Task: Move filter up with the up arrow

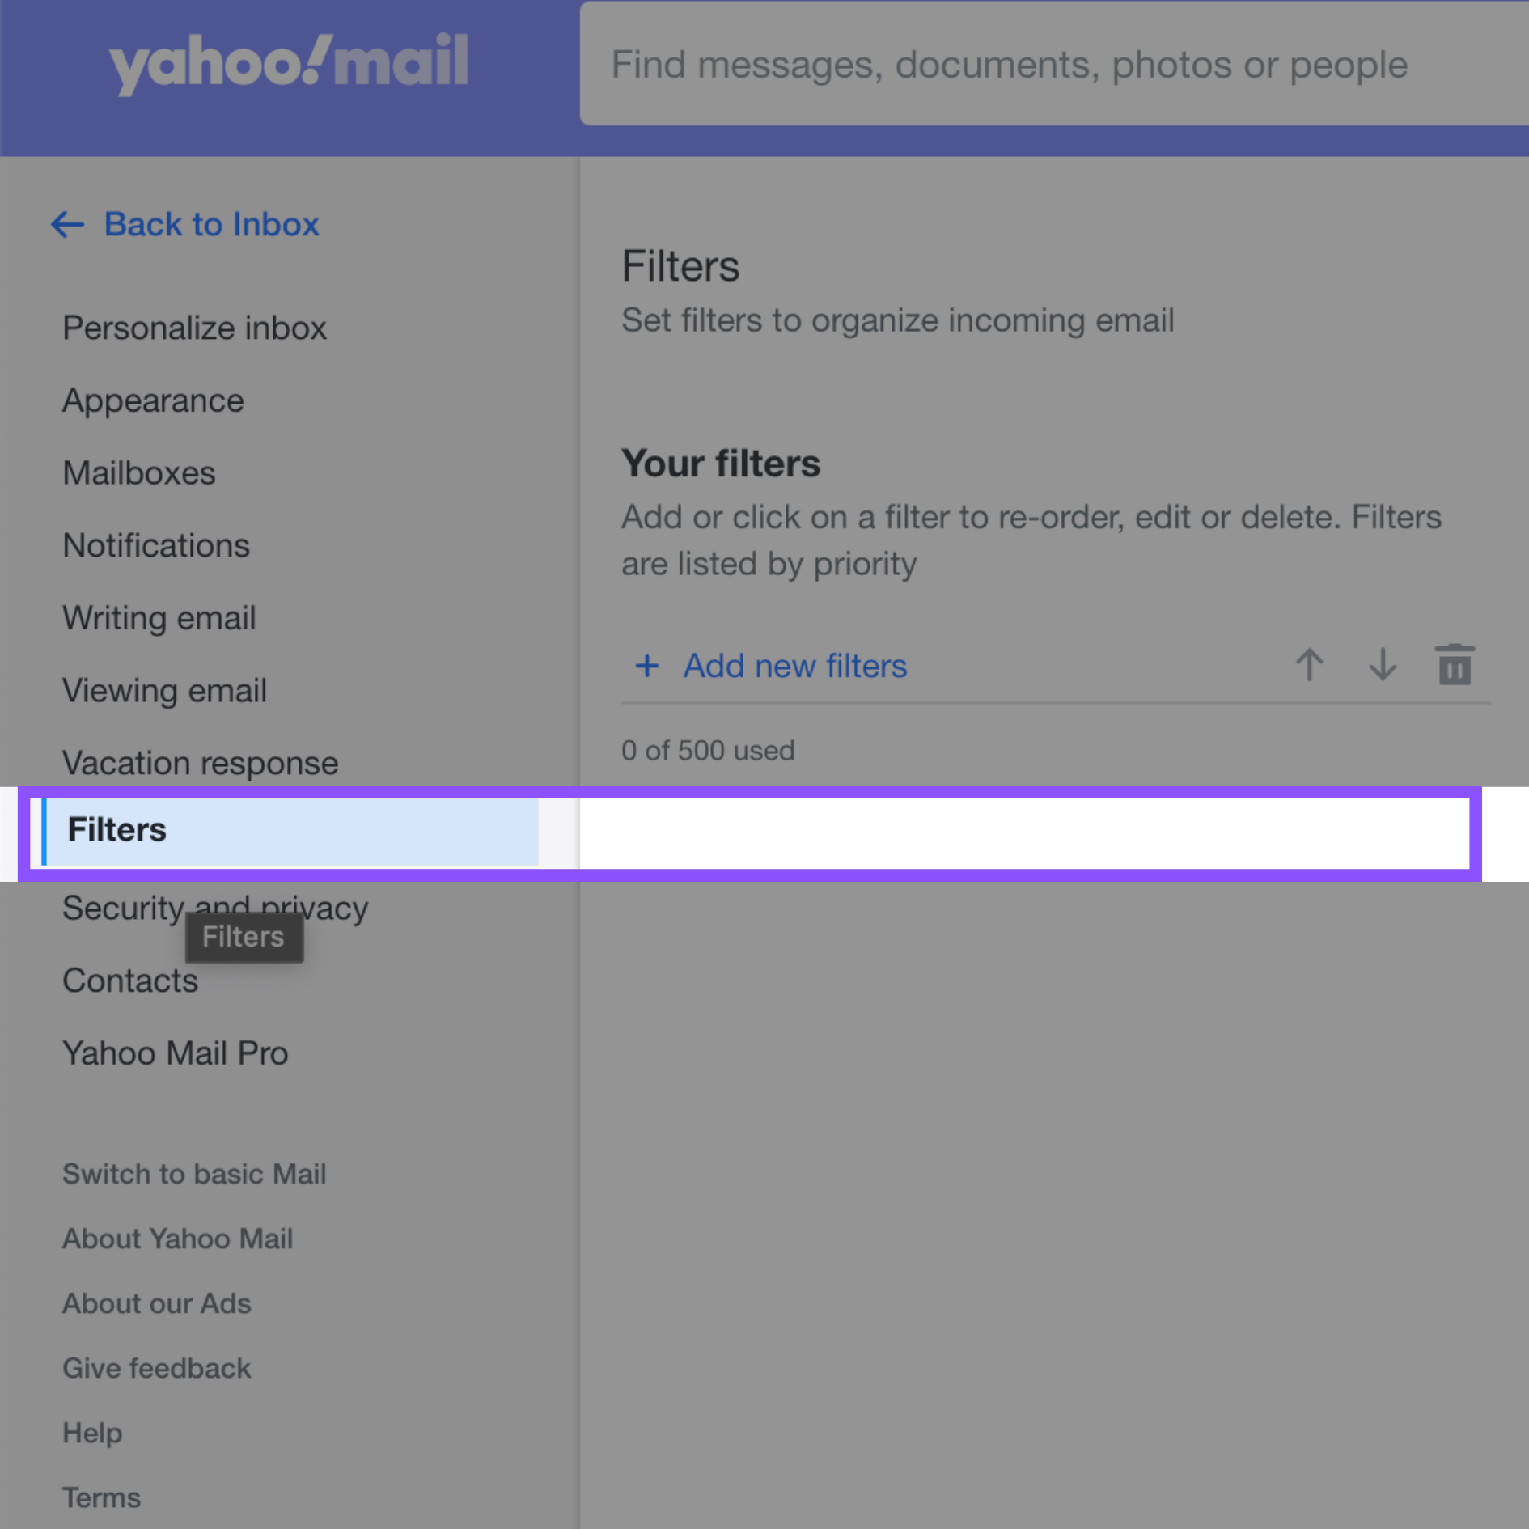Action: click(x=1309, y=665)
